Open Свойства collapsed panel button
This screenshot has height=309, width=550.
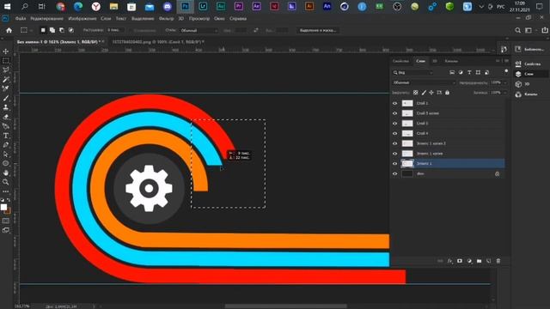(529, 64)
